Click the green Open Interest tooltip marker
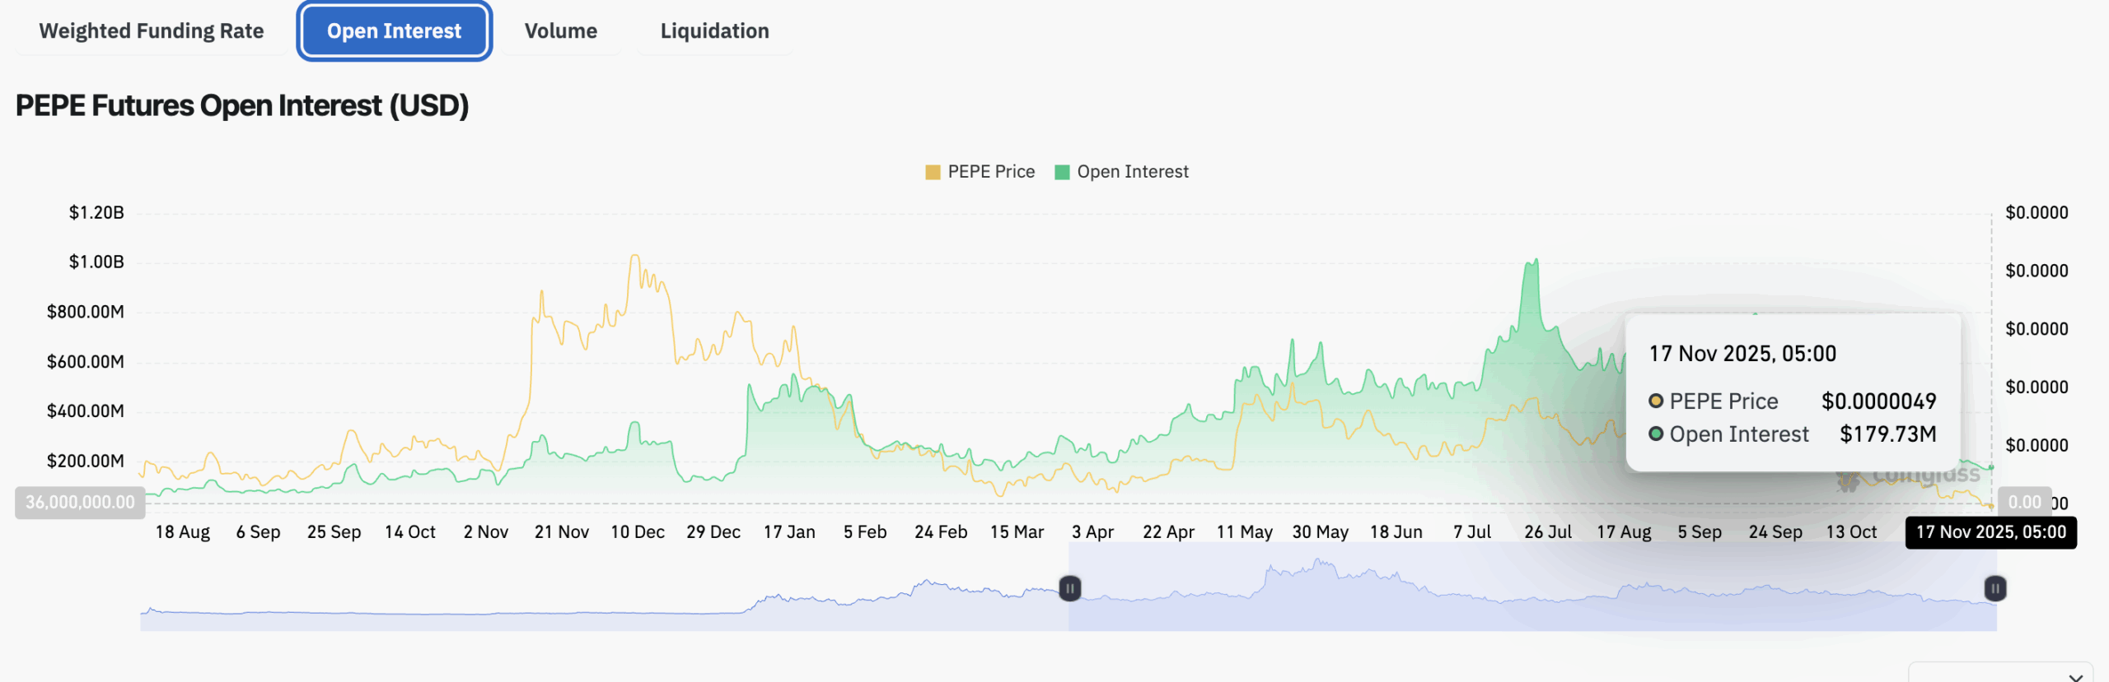 [x=1655, y=434]
